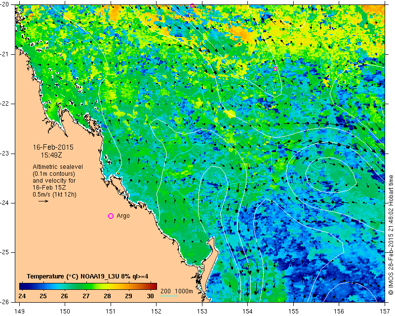This screenshot has height=316, width=395.
Task: Click the longitude axis label "151"
Action: point(111,311)
